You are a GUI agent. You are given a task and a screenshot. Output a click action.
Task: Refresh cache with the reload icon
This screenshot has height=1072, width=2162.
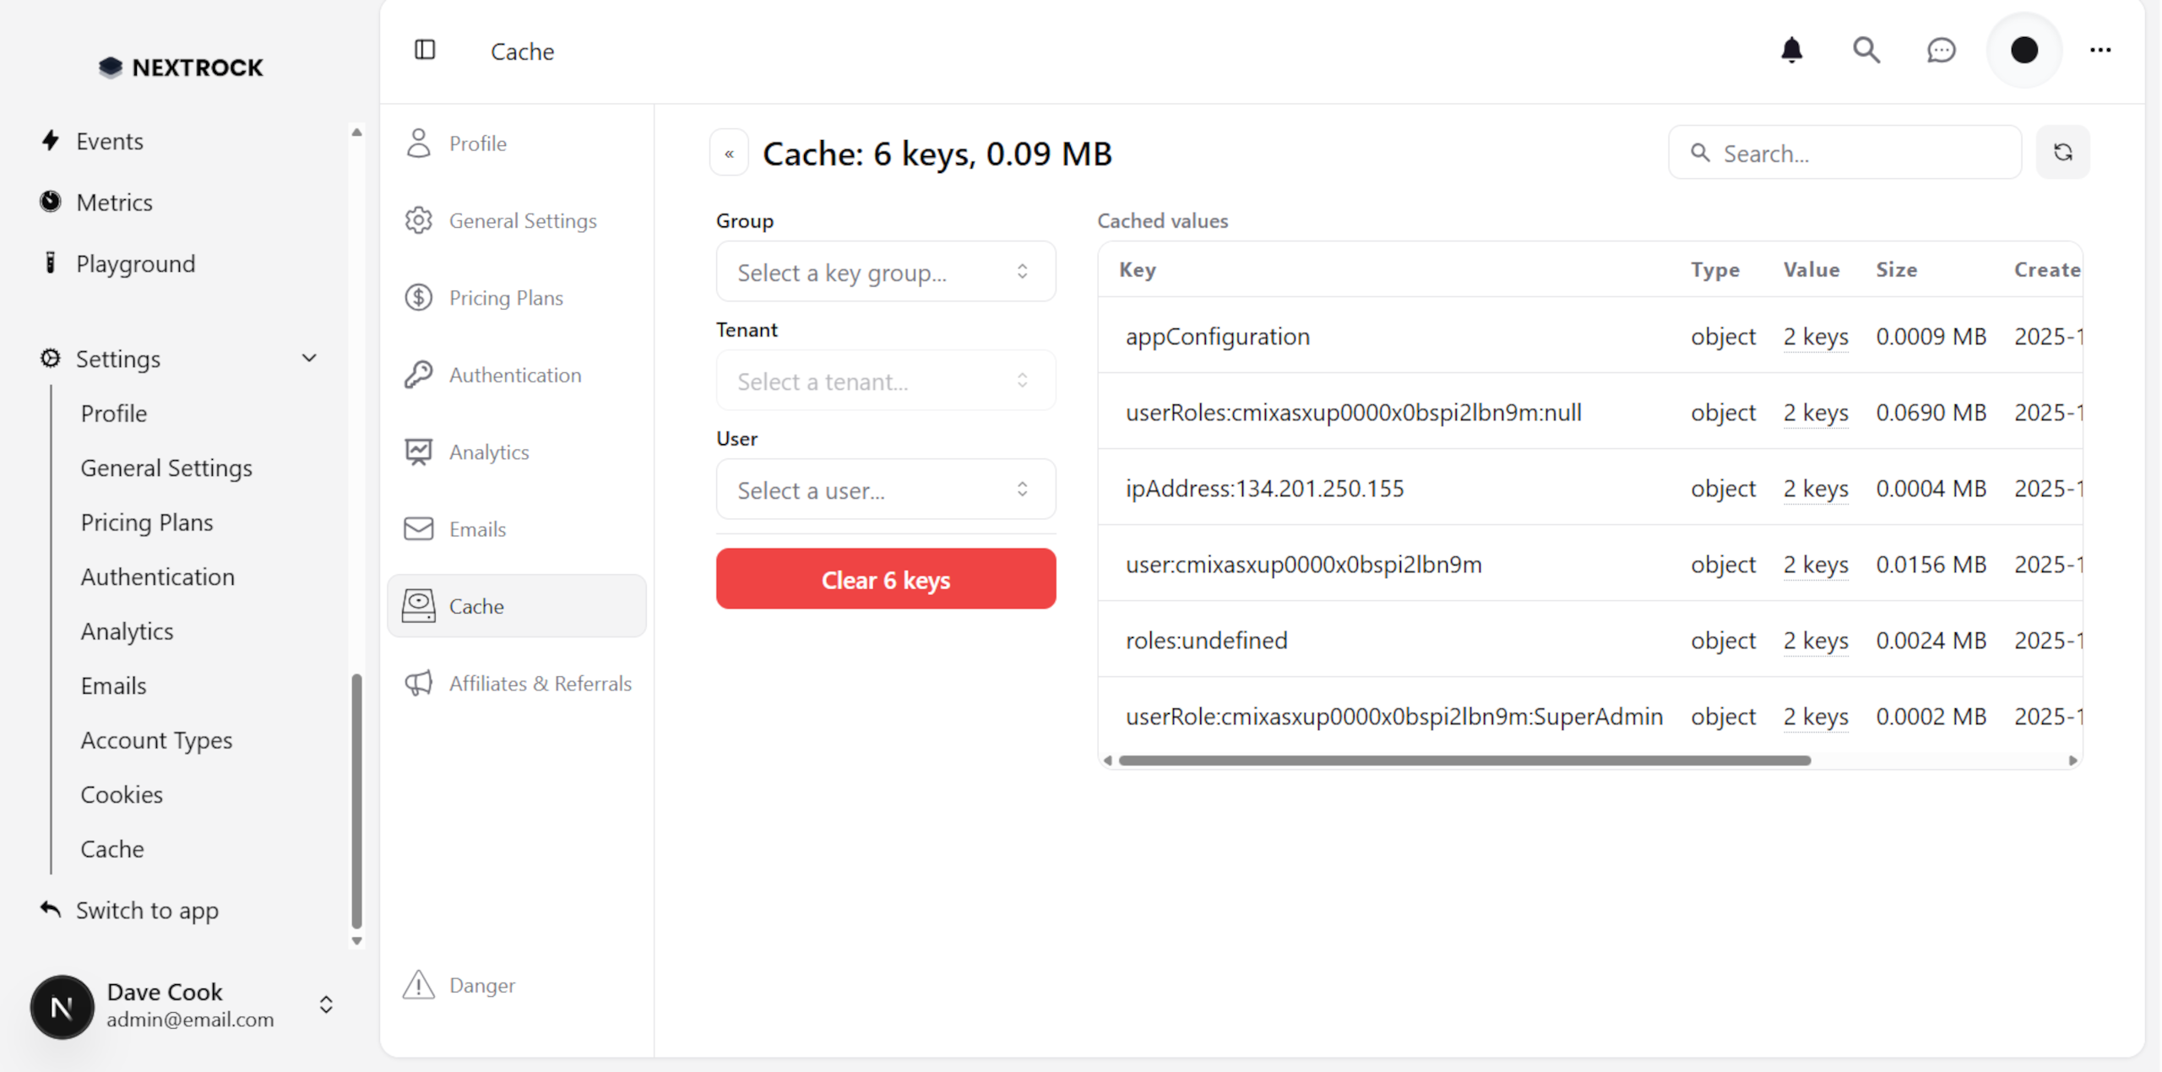pos(2062,153)
